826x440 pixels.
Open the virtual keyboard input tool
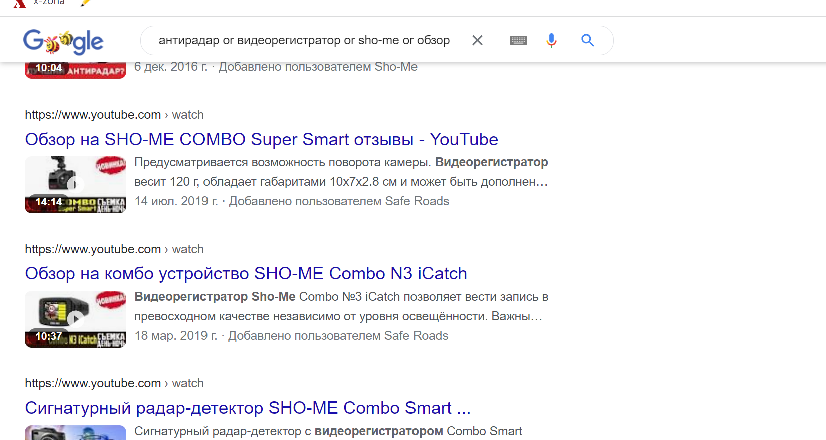(518, 40)
